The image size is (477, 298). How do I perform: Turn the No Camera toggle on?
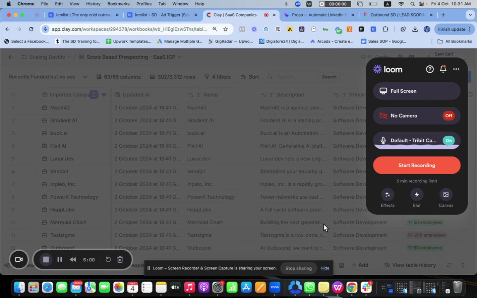tap(448, 115)
